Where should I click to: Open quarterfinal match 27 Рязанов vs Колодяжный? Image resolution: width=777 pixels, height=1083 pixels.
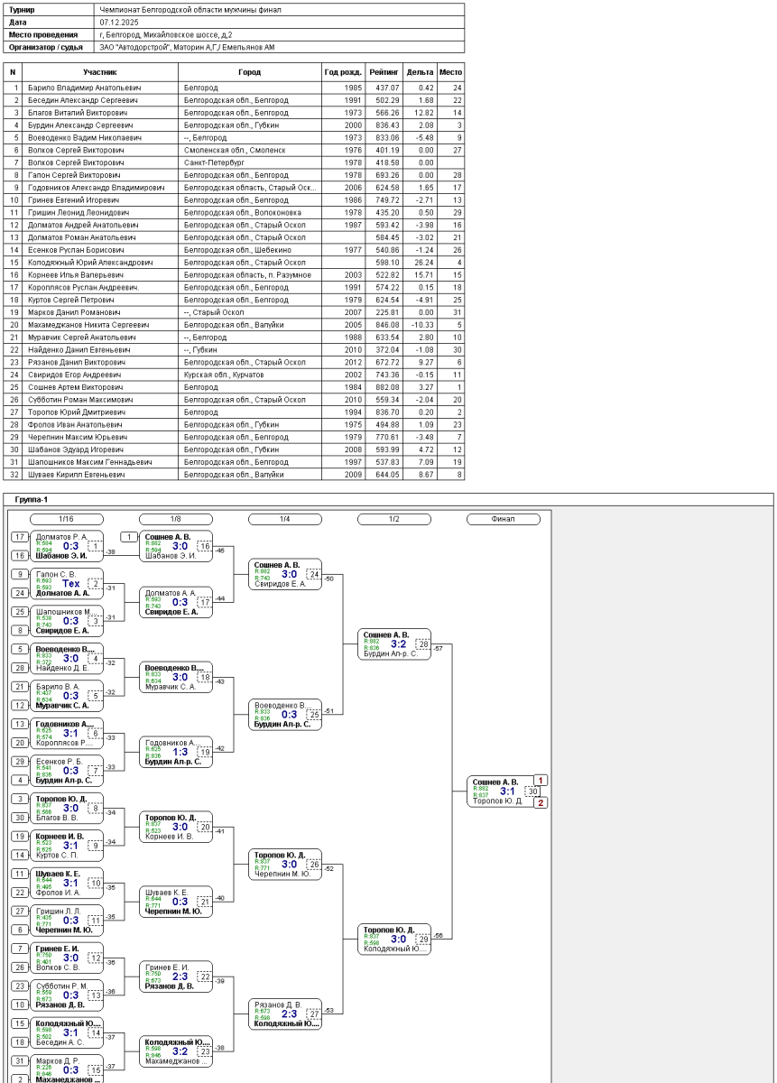coord(285,1014)
